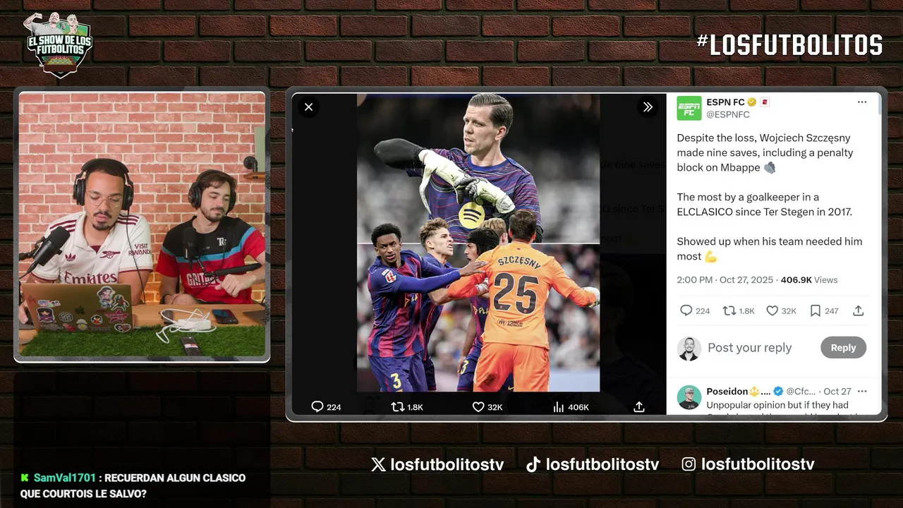Open the ESPN FC account name link
The width and height of the screenshot is (903, 508).
(725, 102)
